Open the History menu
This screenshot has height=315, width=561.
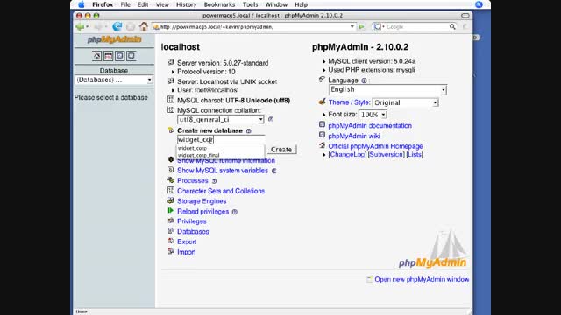tap(186, 4)
